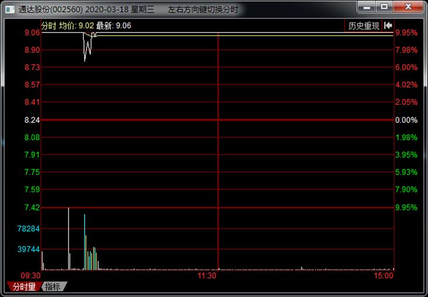Click the 历史重现 history replay button
The height and width of the screenshot is (297, 428).
(x=363, y=26)
